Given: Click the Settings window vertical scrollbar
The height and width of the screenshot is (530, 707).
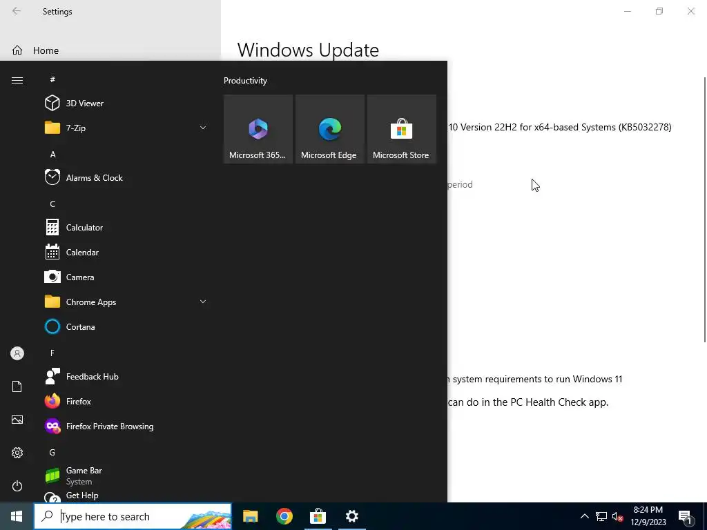Looking at the screenshot, I should [704, 210].
